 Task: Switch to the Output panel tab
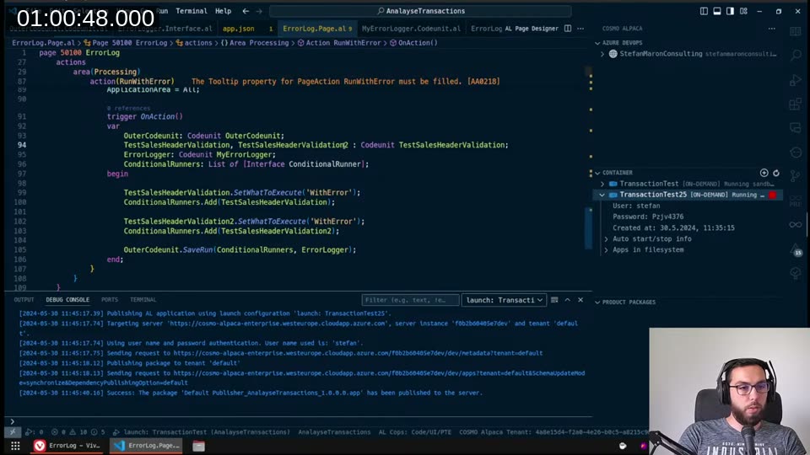tap(24, 300)
